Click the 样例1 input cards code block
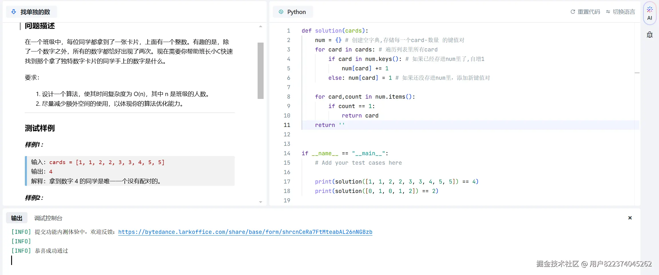 click(107, 162)
